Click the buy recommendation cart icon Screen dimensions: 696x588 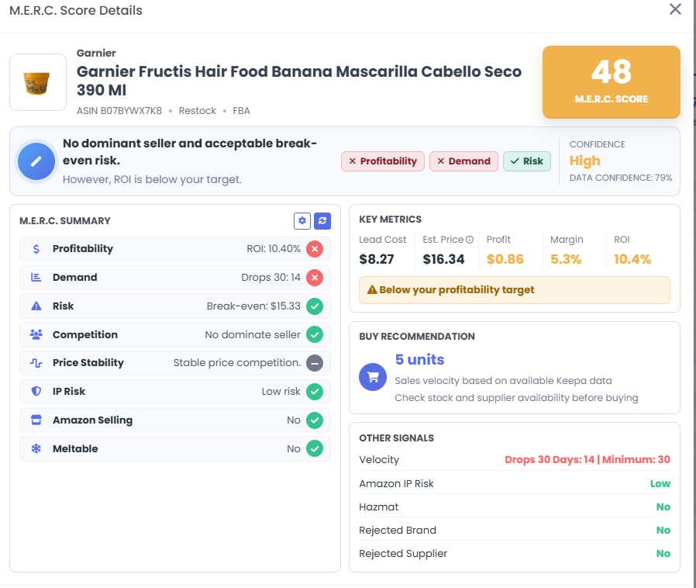coord(373,377)
